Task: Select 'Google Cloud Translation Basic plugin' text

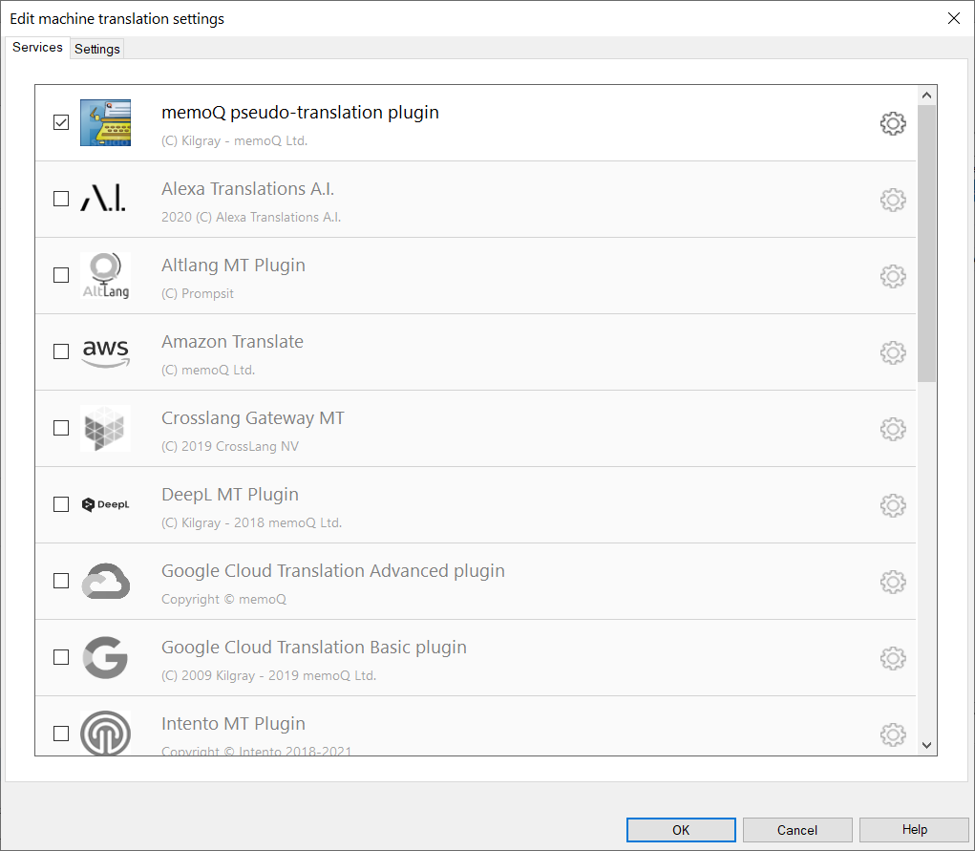Action: (314, 648)
